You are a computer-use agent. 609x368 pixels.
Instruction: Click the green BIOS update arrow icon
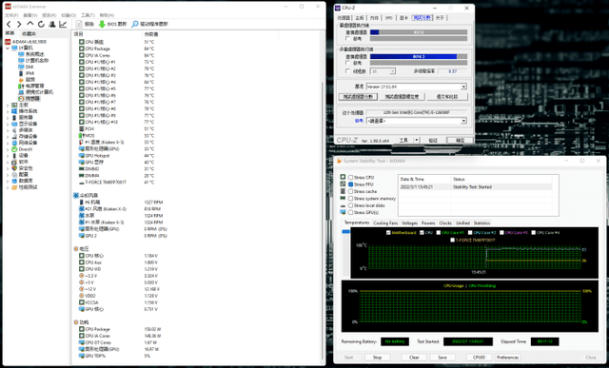point(102,24)
